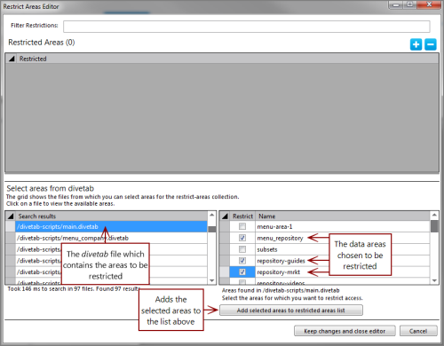Click the corner triangle of the Search results grid
This screenshot has height=346, width=444.
coord(11,216)
